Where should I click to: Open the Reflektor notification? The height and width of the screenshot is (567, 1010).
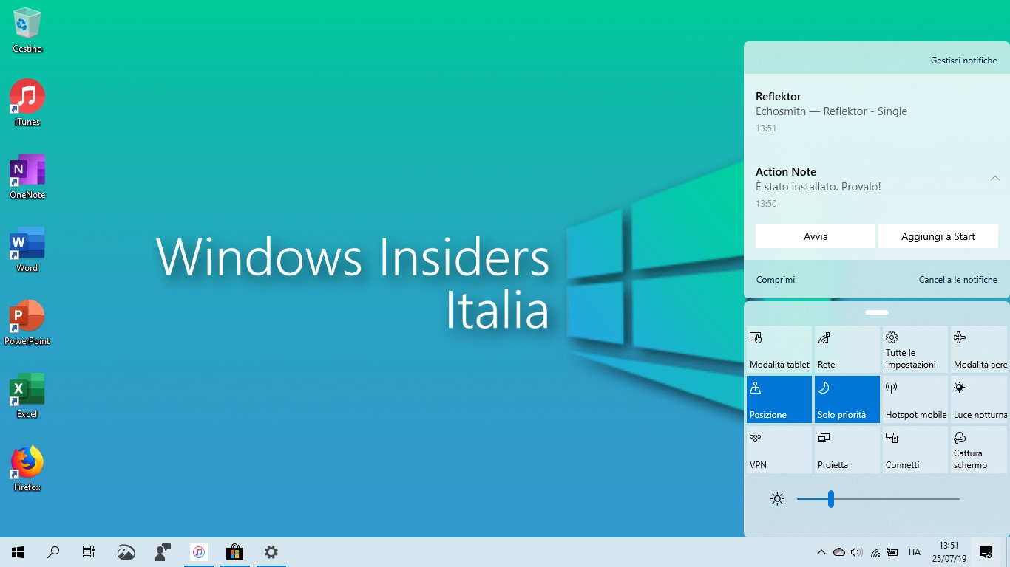(x=877, y=111)
